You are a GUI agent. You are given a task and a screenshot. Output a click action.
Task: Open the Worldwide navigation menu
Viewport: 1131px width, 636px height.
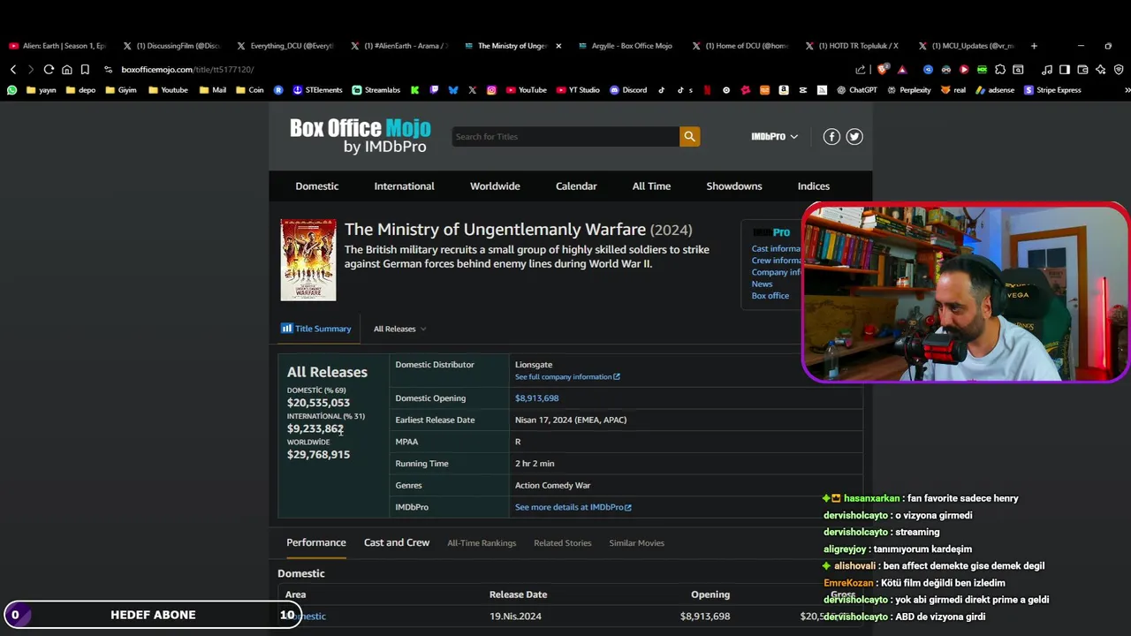(495, 185)
